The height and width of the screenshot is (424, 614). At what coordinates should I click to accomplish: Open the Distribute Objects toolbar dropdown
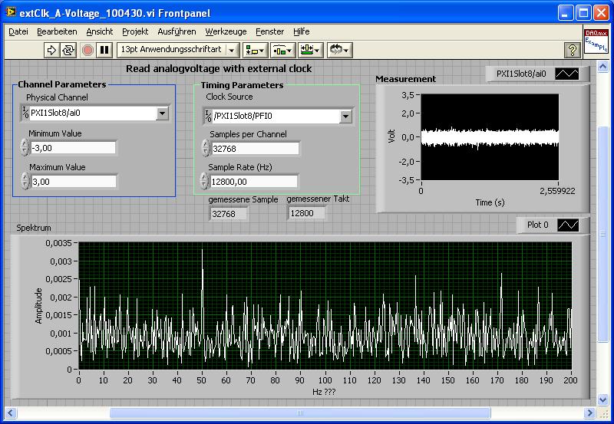point(282,50)
